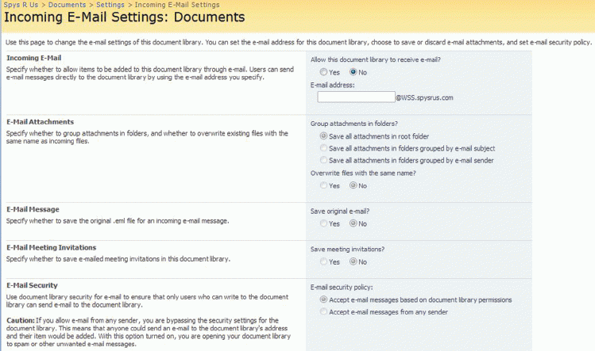Screen dimensions: 595x351
Task: Click the 'Overwrite files with the same name?' label
Action: pos(363,174)
